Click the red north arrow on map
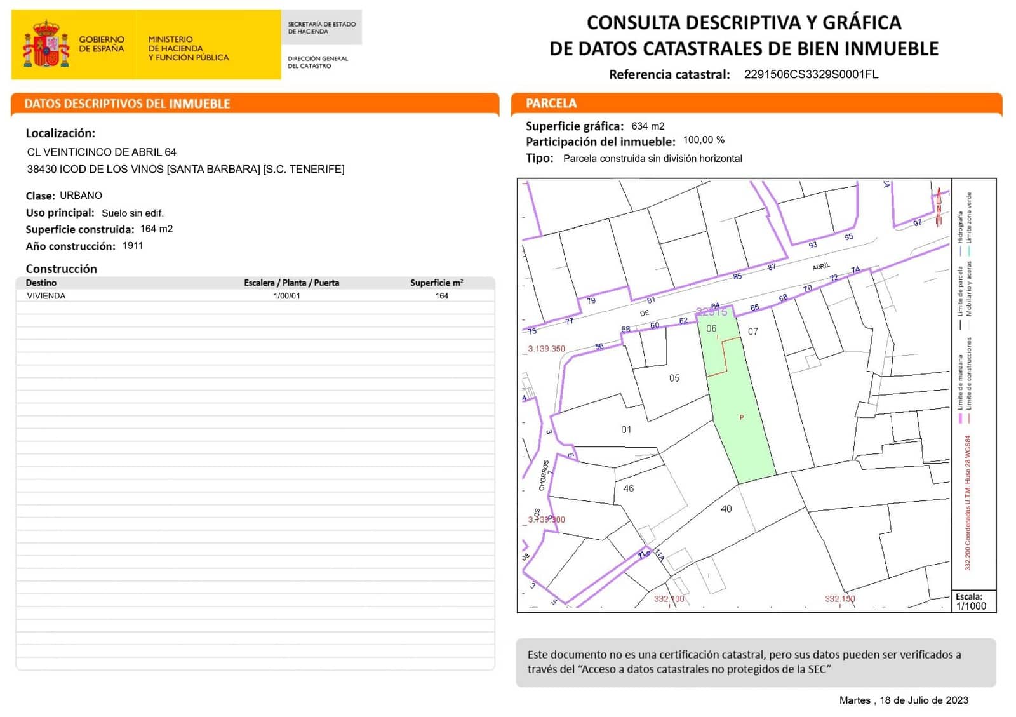 pos(939,206)
